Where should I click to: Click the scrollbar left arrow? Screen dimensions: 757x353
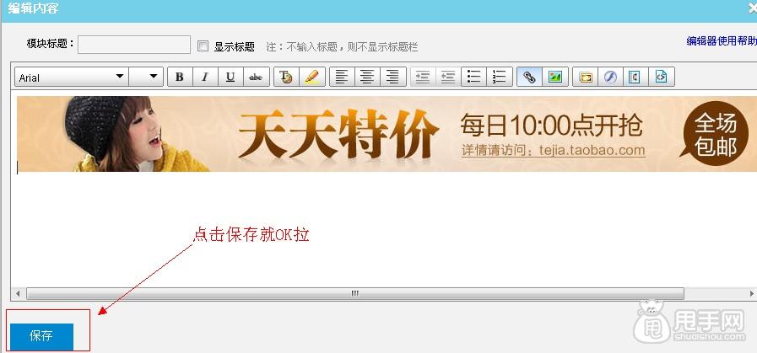19,293
